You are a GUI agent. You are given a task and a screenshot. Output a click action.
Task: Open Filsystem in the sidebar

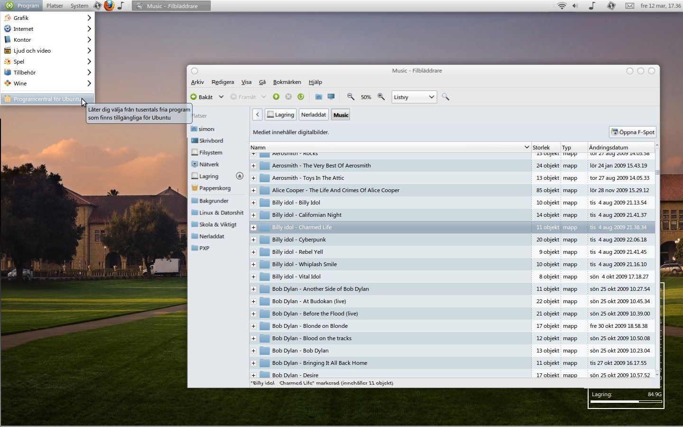coord(207,152)
